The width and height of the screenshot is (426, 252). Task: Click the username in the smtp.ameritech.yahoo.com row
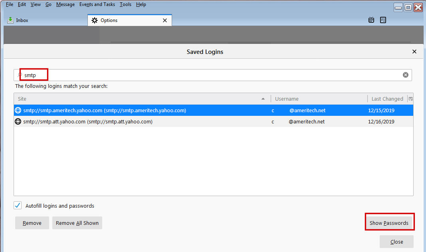click(x=298, y=110)
